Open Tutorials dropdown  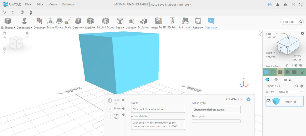click(211, 23)
